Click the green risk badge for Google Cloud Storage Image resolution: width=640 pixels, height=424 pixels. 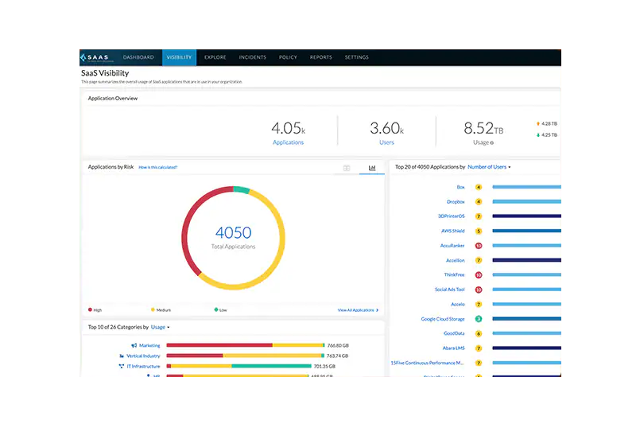479,319
